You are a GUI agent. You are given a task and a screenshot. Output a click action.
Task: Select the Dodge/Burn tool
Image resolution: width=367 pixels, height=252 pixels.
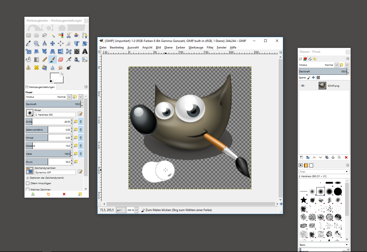coord(69,68)
